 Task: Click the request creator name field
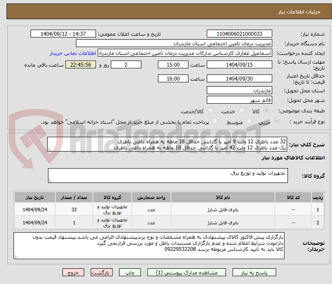185,53
